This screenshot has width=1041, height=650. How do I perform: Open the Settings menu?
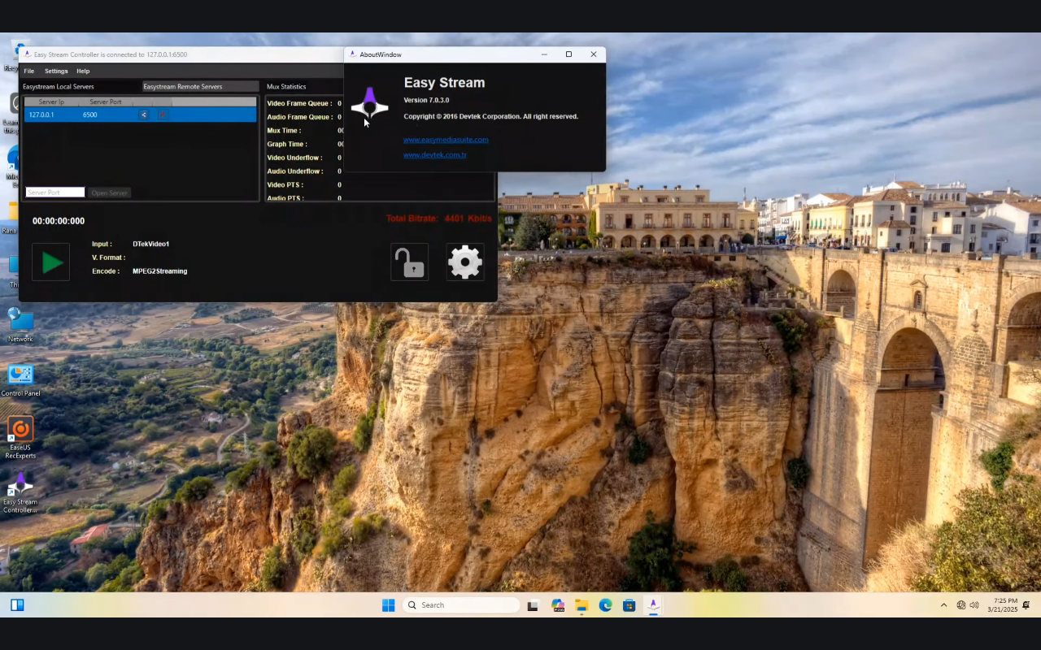coord(55,71)
